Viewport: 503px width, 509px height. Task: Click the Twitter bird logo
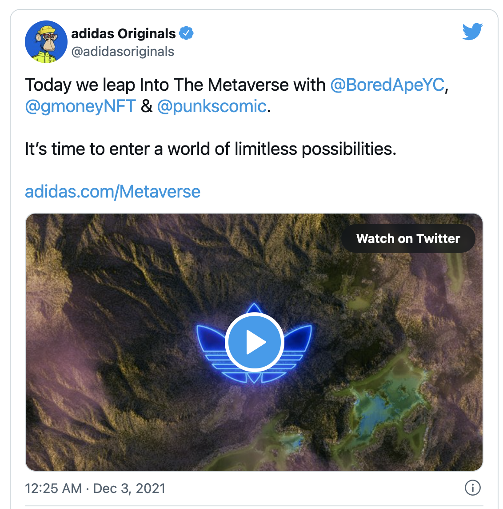pos(472,32)
